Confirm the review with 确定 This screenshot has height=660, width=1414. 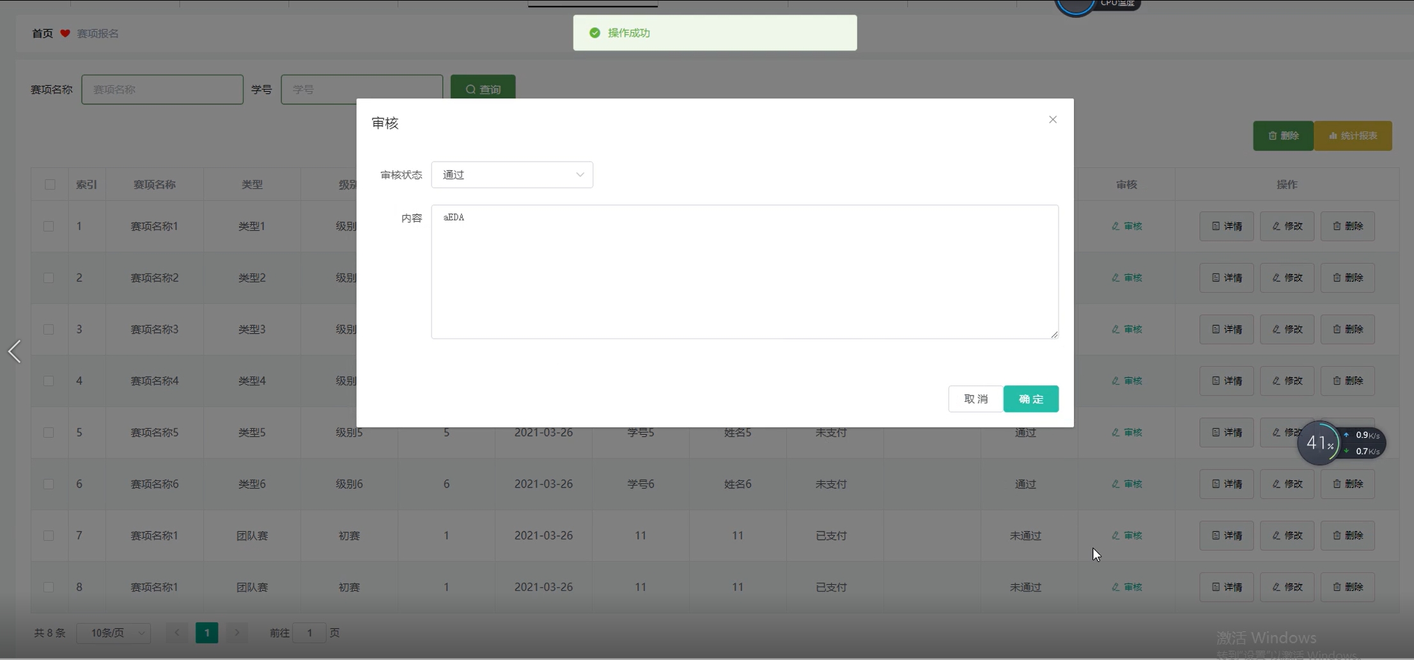1030,399
